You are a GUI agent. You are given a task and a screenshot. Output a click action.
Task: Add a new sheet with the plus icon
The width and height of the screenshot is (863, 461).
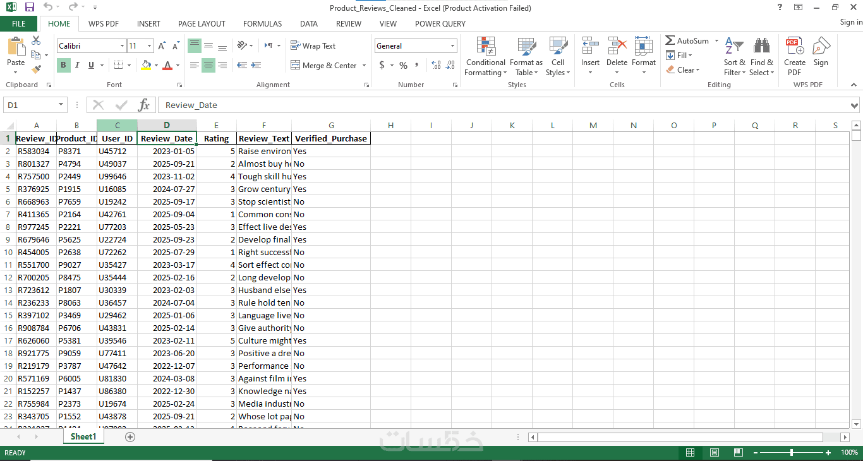tap(130, 436)
